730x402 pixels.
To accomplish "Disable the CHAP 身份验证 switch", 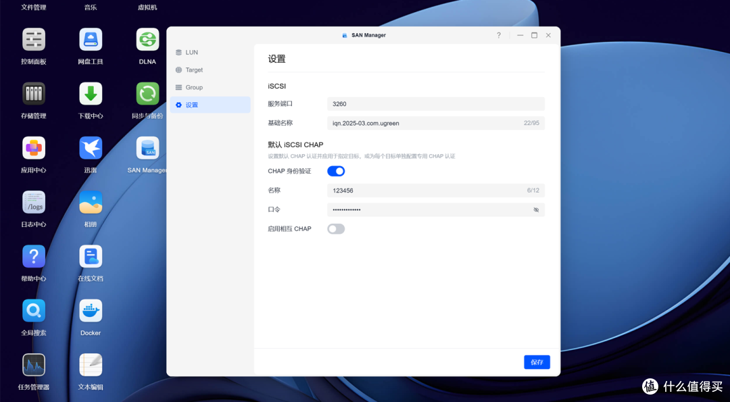I will pyautogui.click(x=336, y=171).
